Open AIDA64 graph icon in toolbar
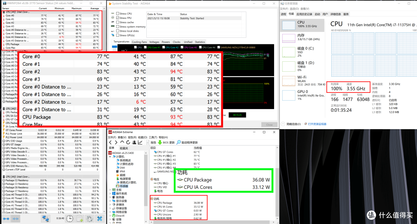The image size is (417, 224). (140, 143)
